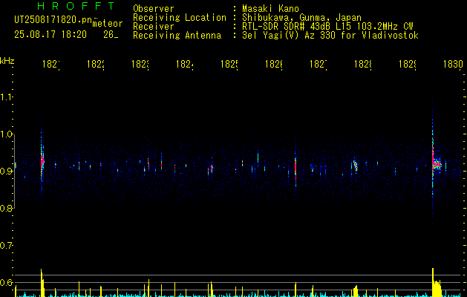Click the curved echo trace near 1828

tap(356, 166)
